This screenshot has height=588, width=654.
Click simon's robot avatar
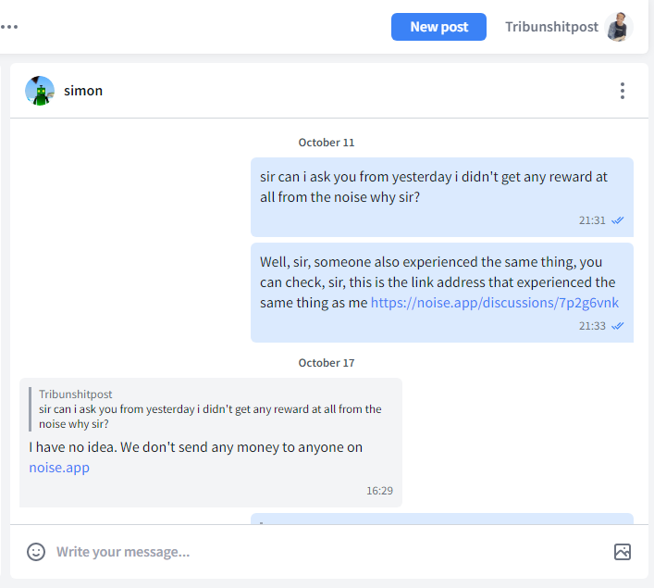tap(40, 91)
